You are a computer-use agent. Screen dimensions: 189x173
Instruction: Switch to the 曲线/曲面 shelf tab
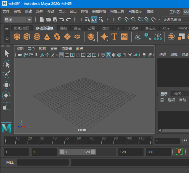22,28
